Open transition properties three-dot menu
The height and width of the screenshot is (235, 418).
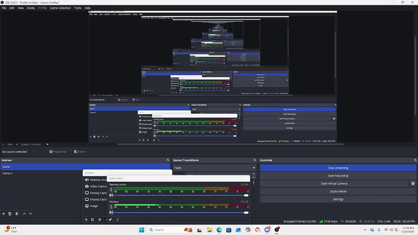click(x=253, y=183)
